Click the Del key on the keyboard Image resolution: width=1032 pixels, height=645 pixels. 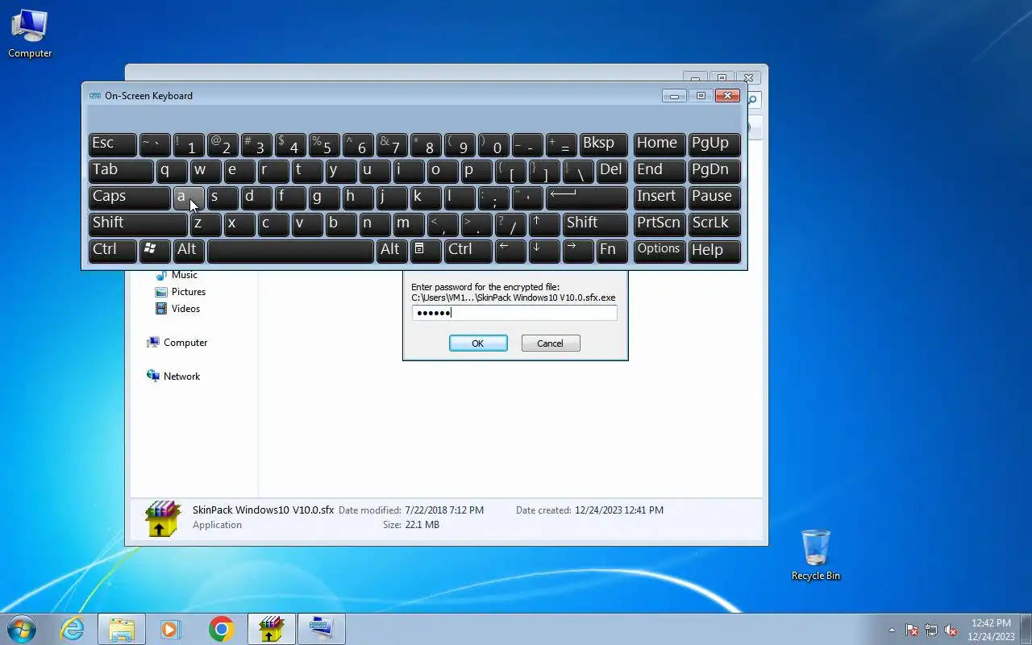[612, 171]
